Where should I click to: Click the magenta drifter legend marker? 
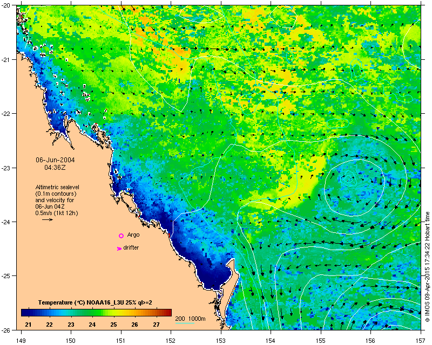click(119, 249)
